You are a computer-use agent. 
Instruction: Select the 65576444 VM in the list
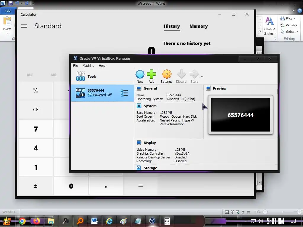pyautogui.click(x=102, y=93)
